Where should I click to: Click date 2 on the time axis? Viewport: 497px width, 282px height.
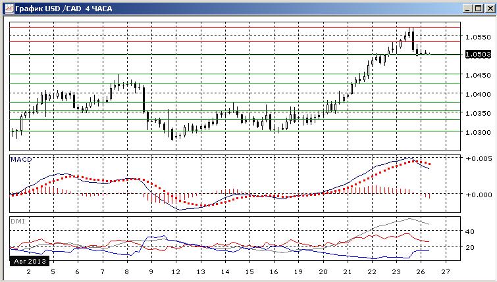click(28, 272)
